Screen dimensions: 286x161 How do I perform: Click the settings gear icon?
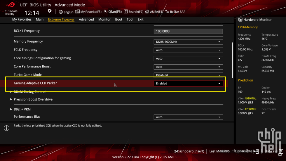(50, 11)
